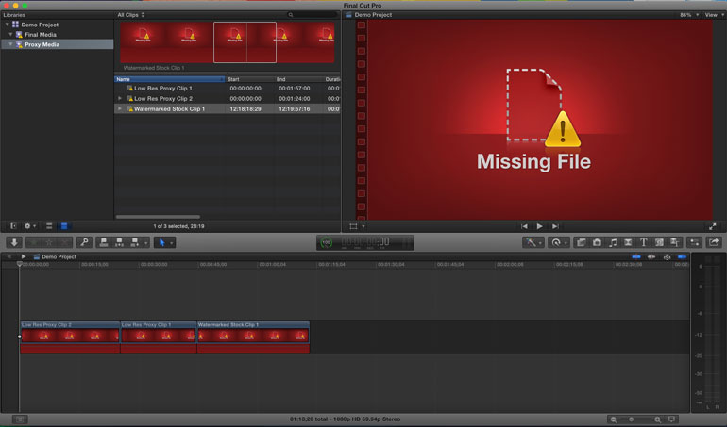Viewport: 727px width, 427px height.
Task: Enter full screen viewer mode
Action: click(713, 226)
